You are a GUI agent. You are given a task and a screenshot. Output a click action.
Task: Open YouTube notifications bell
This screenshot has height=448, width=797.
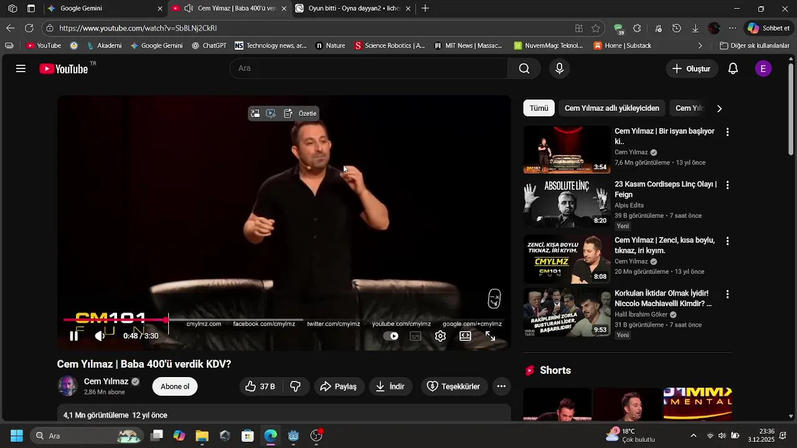click(733, 68)
